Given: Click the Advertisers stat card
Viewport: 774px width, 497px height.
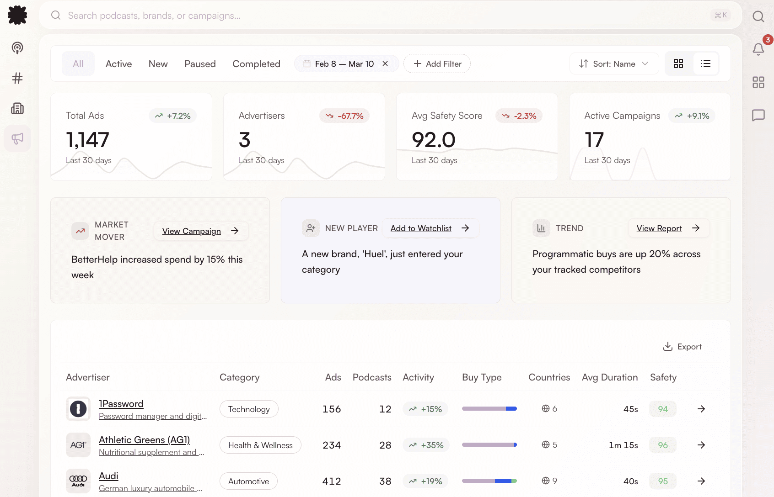Looking at the screenshot, I should click(x=304, y=137).
